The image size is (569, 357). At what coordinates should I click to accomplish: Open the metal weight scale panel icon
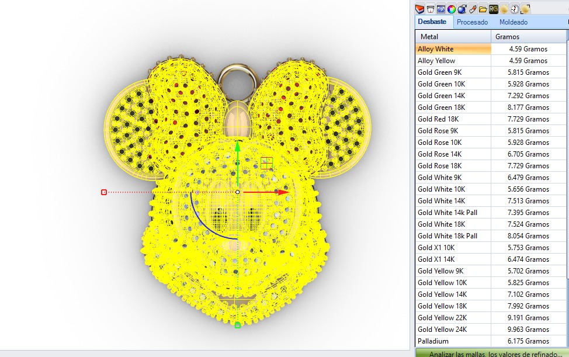(x=431, y=9)
